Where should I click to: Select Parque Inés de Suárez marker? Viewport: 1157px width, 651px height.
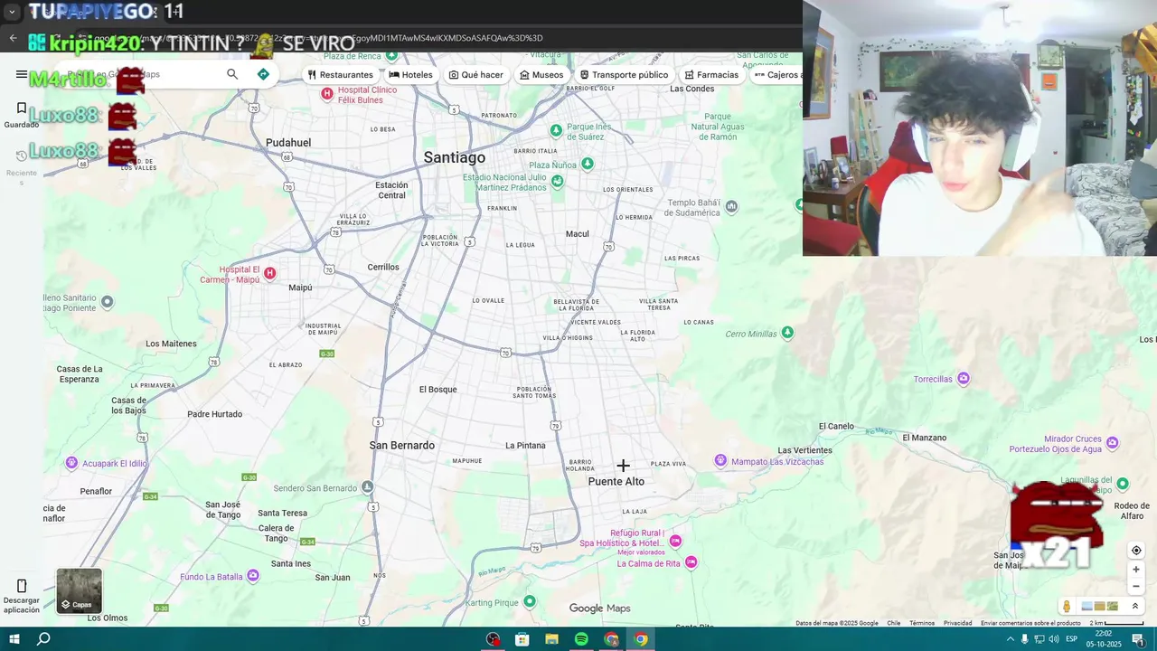point(556,130)
